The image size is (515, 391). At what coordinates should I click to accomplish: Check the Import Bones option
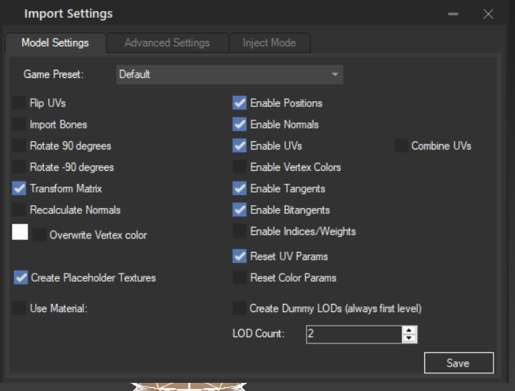pos(19,124)
